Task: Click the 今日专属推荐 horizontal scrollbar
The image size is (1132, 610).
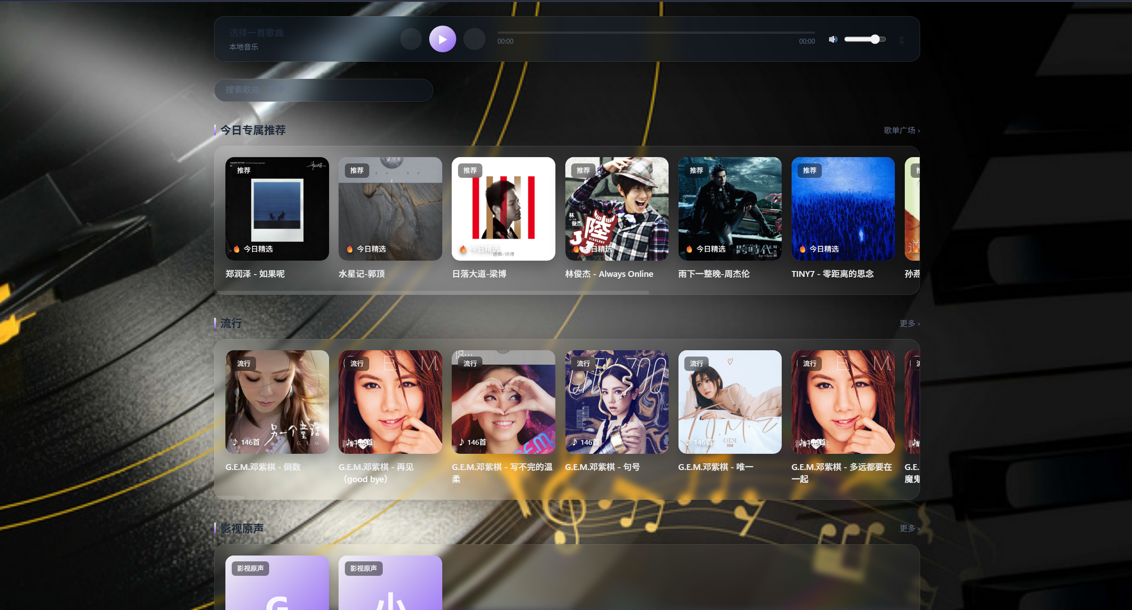Action: tap(433, 293)
